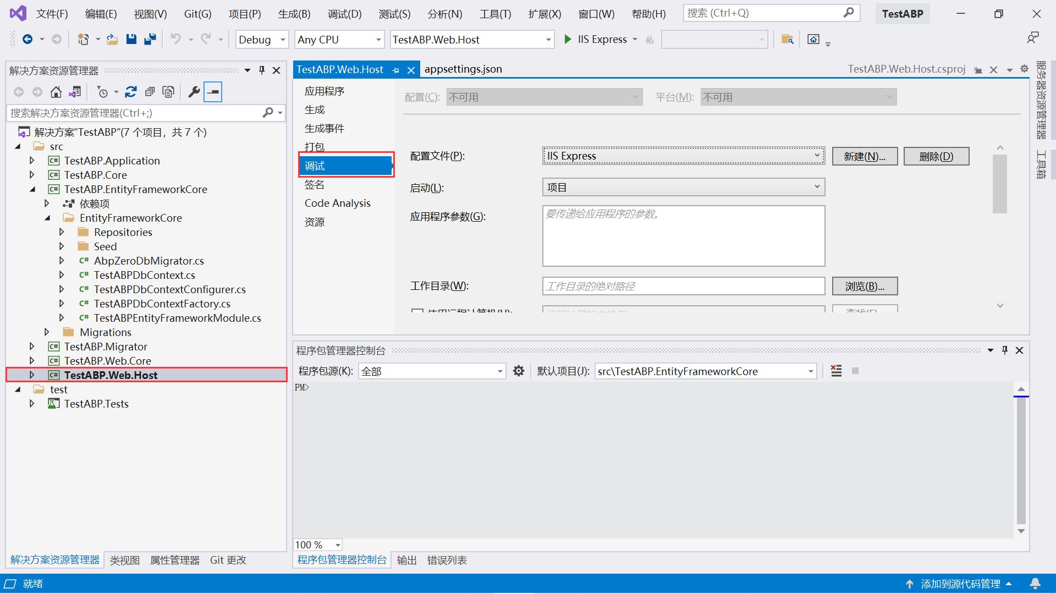
Task: Collapse All icon in Solution Explorer
Action: tap(150, 92)
